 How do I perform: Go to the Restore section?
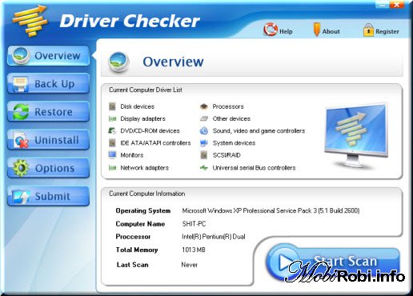click(x=48, y=112)
